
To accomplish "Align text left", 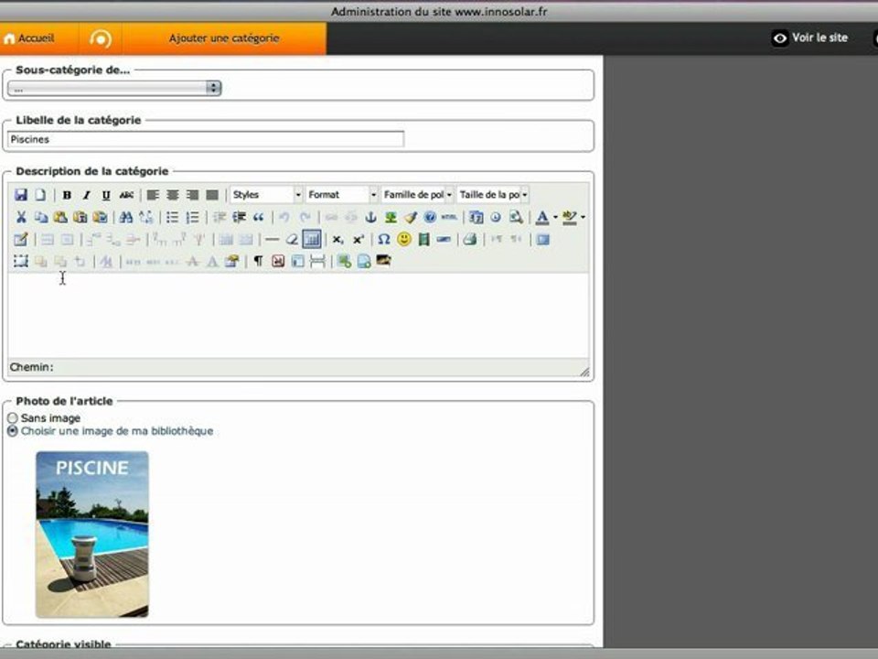I will (153, 194).
